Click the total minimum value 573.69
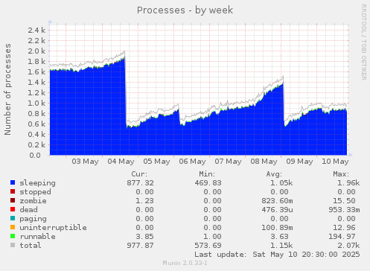 pyautogui.click(x=208, y=246)
